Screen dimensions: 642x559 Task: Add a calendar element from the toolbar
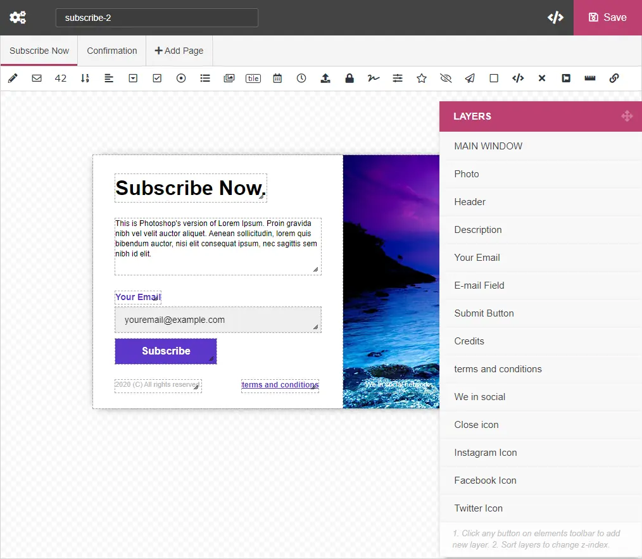tap(277, 78)
